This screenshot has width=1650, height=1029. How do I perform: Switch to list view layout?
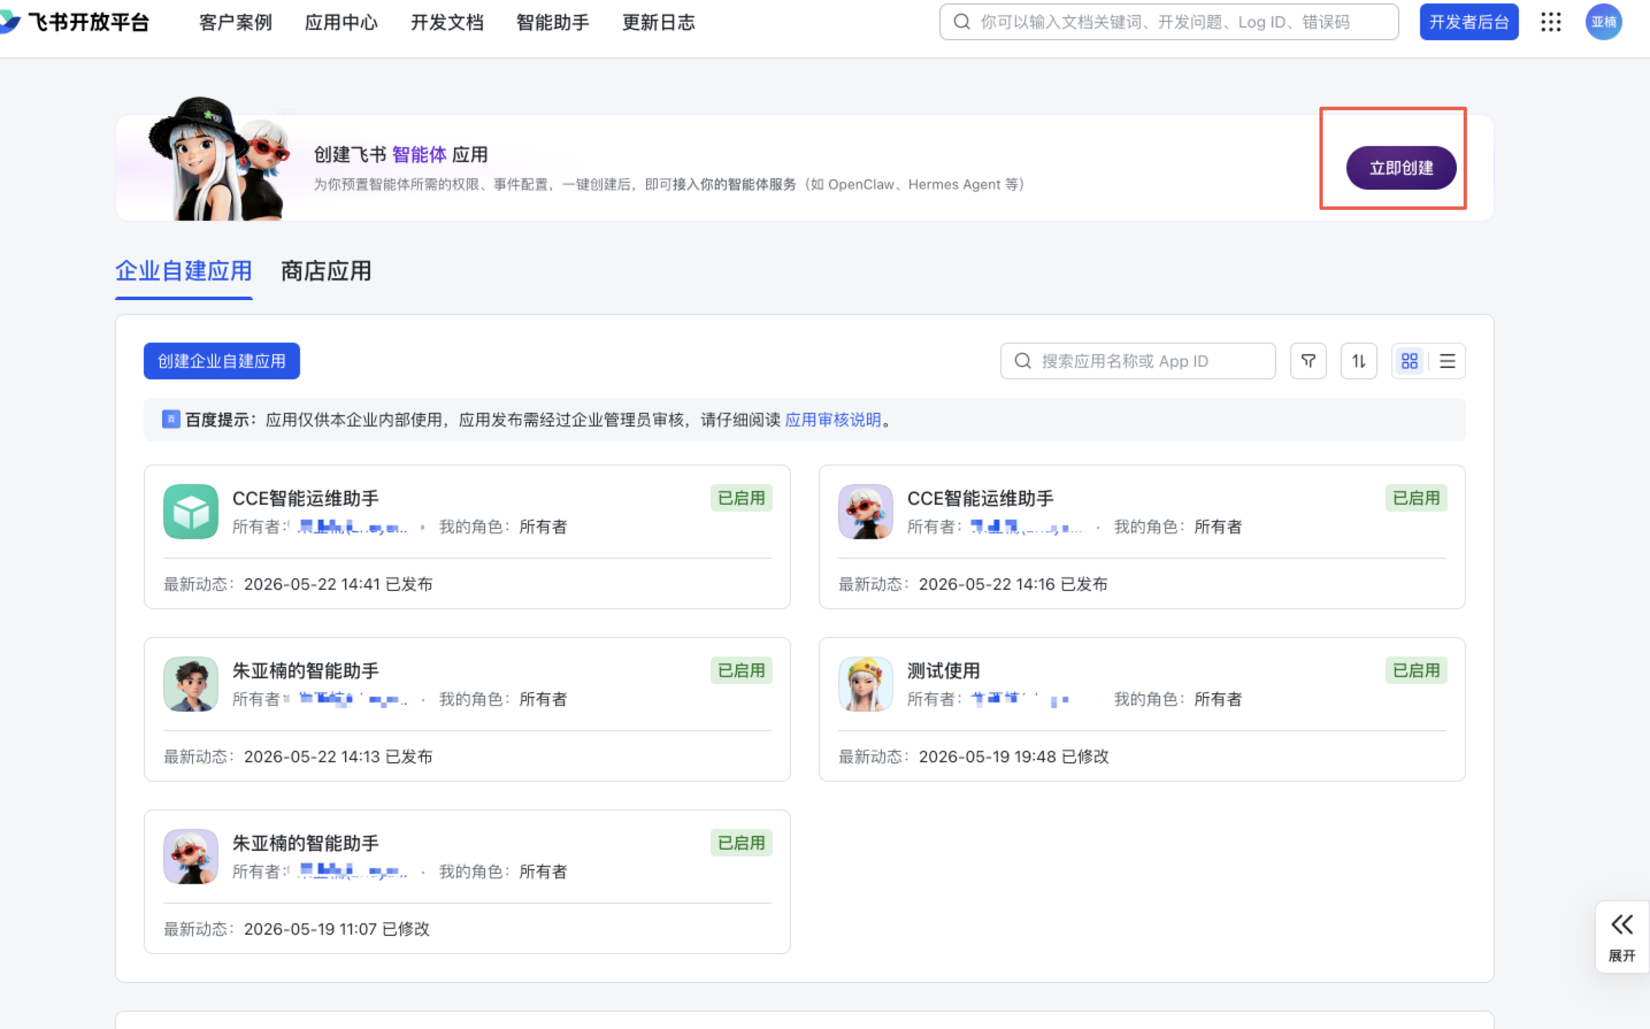(x=1447, y=360)
